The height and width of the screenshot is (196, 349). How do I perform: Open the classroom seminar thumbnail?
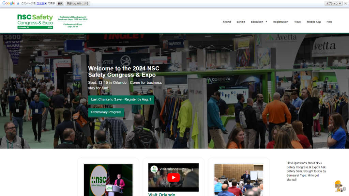[x=239, y=180]
